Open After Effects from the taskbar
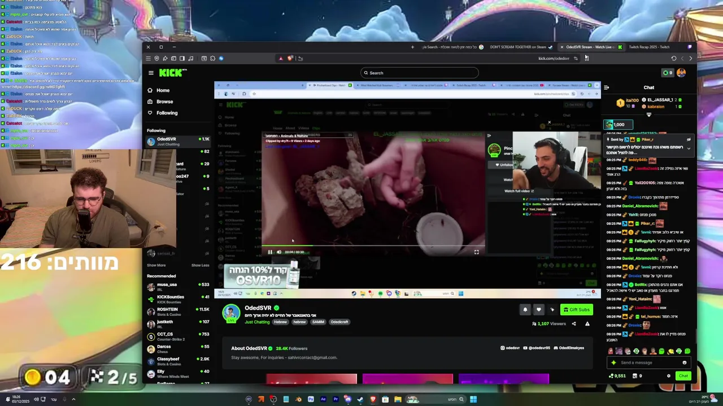This screenshot has width=723, height=406. coord(323,399)
